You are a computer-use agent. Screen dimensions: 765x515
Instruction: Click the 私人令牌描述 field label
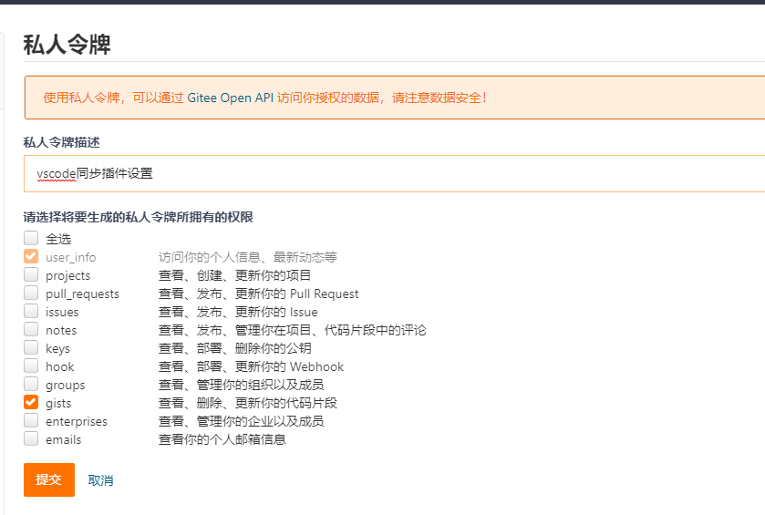tap(61, 142)
